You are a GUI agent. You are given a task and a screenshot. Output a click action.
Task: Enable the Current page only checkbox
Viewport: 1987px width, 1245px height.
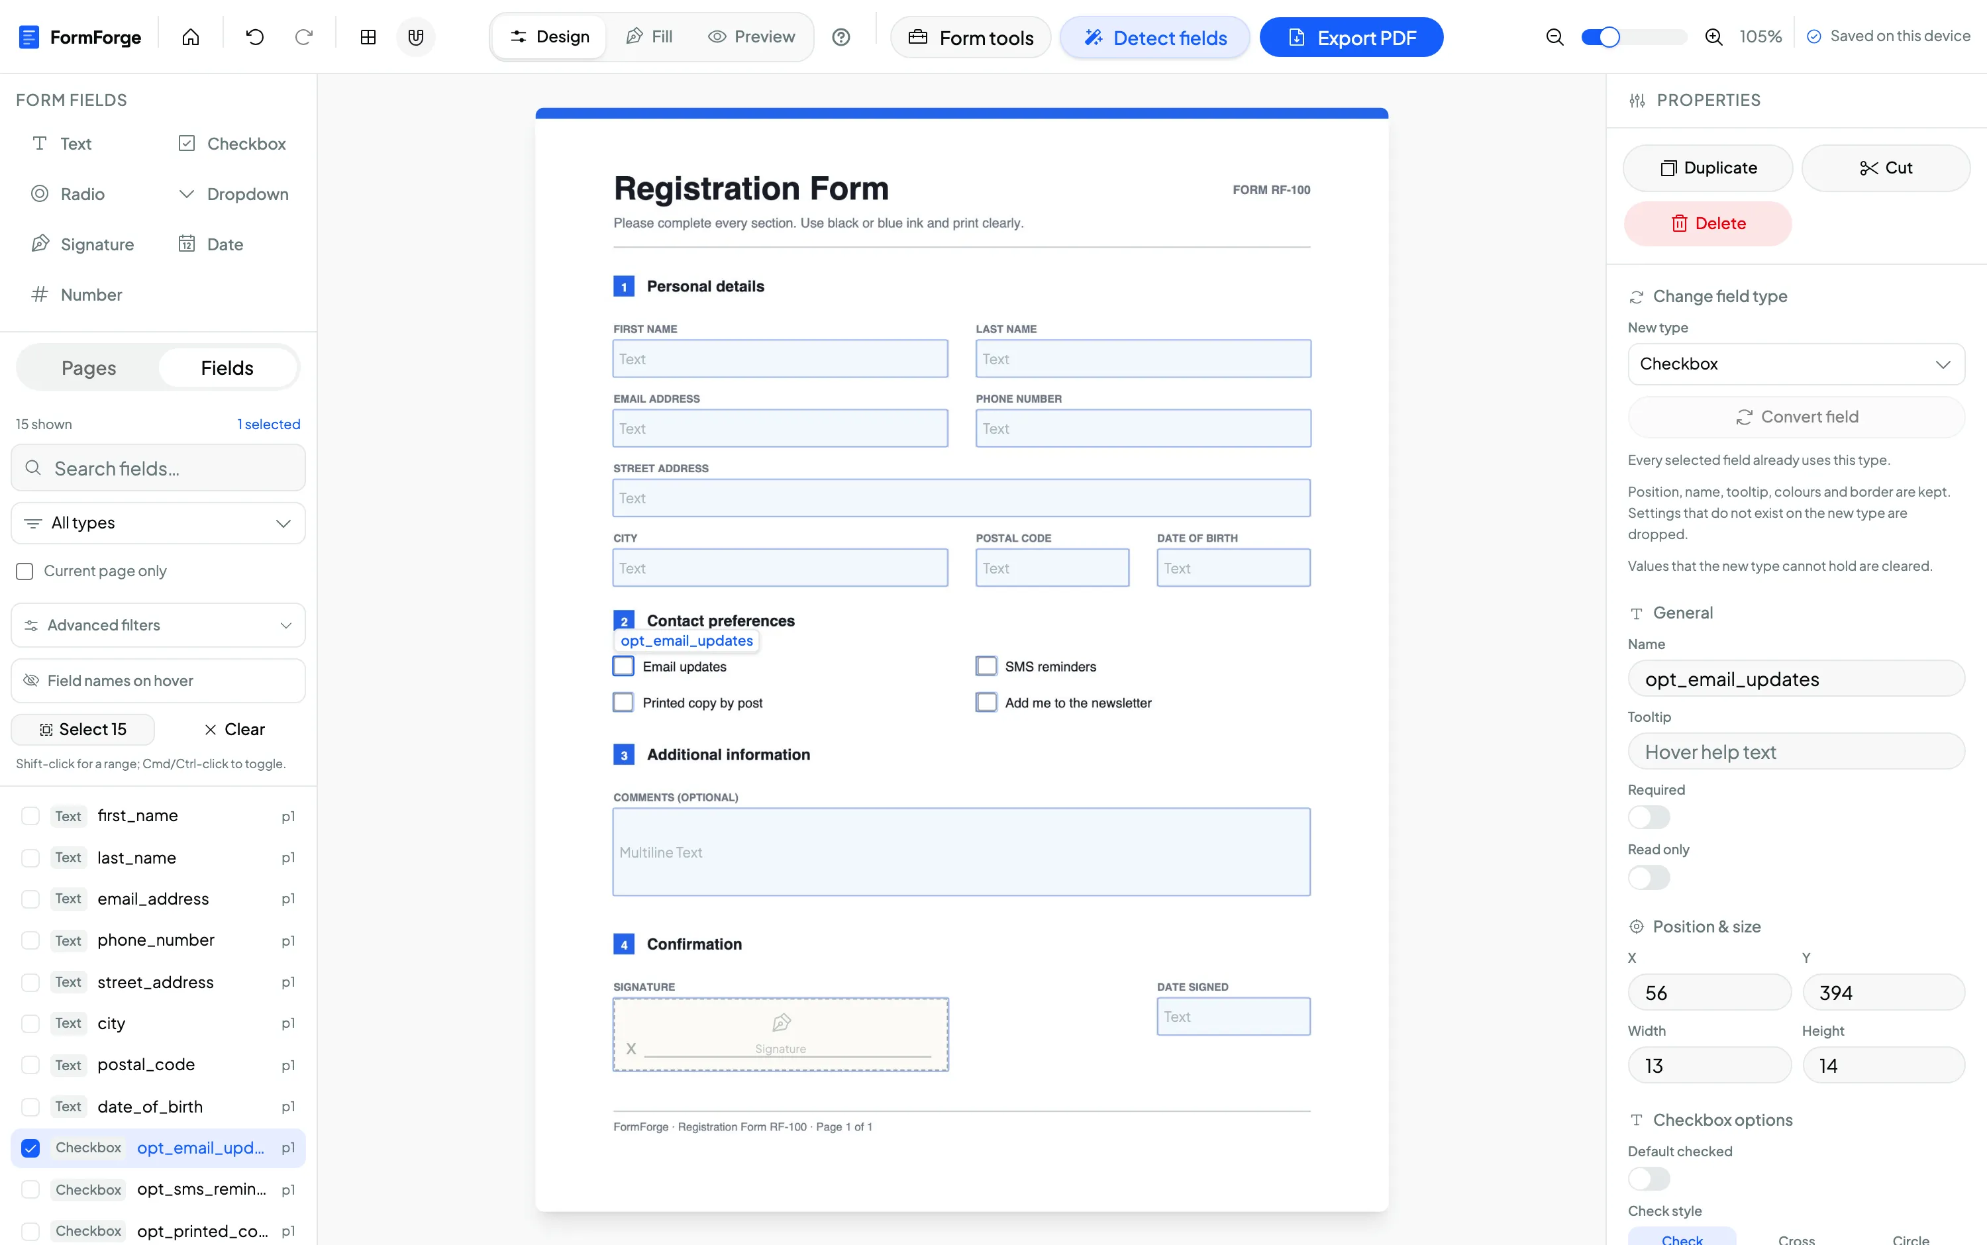[x=25, y=572]
